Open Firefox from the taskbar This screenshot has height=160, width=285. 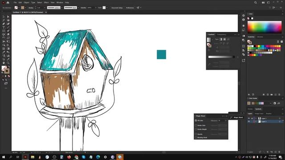tap(69, 157)
